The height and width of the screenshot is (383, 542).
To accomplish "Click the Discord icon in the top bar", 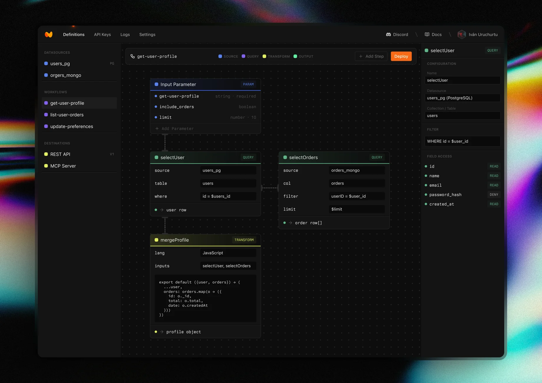I will pos(389,34).
